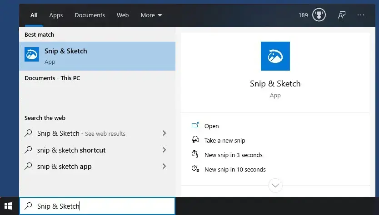Click the magnifier icon in the search box
Screen dimensions: 379x215
point(28,205)
